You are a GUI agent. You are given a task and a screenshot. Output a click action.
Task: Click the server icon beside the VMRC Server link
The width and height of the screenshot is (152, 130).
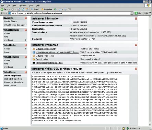coord(34,53)
